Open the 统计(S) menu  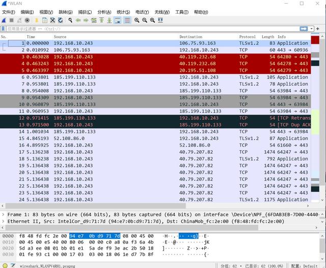(x=123, y=12)
